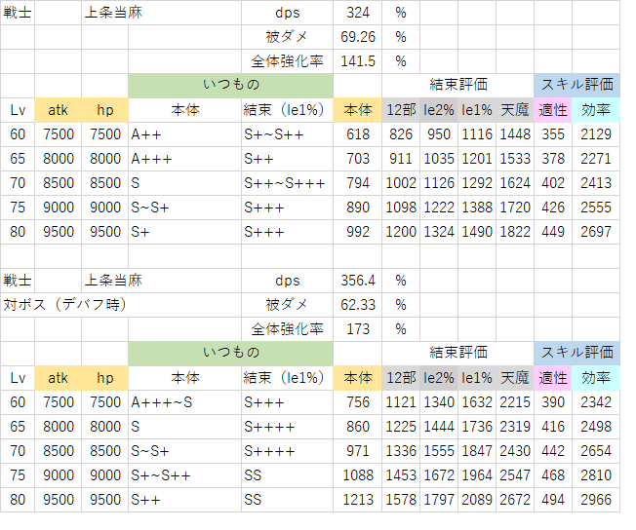Select the 被ダメ value 62.33

tap(357, 305)
